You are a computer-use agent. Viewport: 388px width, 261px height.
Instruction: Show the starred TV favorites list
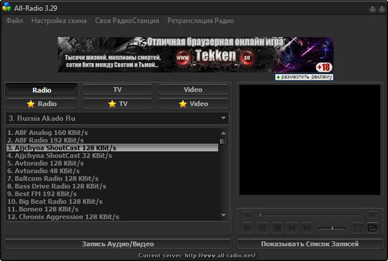click(x=117, y=104)
